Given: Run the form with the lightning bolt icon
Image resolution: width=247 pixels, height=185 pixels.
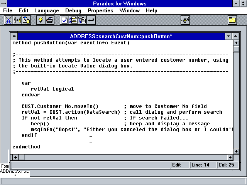Looking at the screenshot, I should pos(41,20).
